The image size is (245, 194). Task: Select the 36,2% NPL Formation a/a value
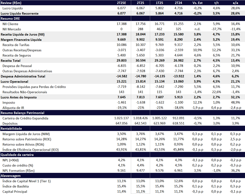pos(235,171)
